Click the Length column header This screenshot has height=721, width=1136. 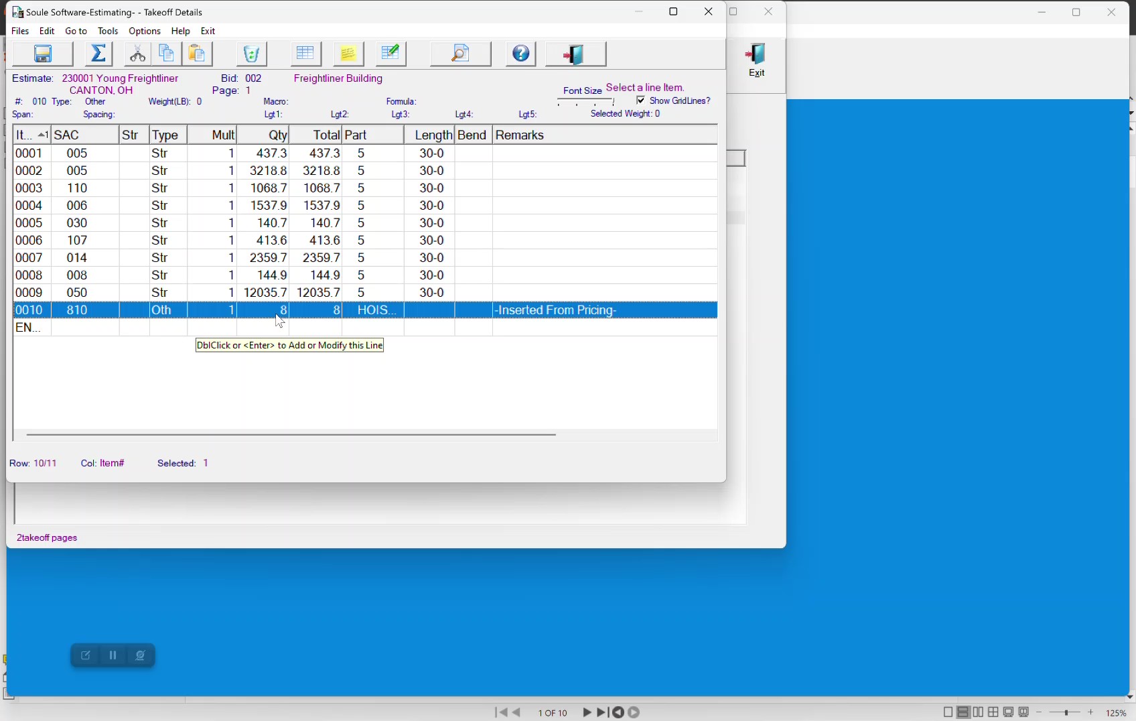coord(430,135)
